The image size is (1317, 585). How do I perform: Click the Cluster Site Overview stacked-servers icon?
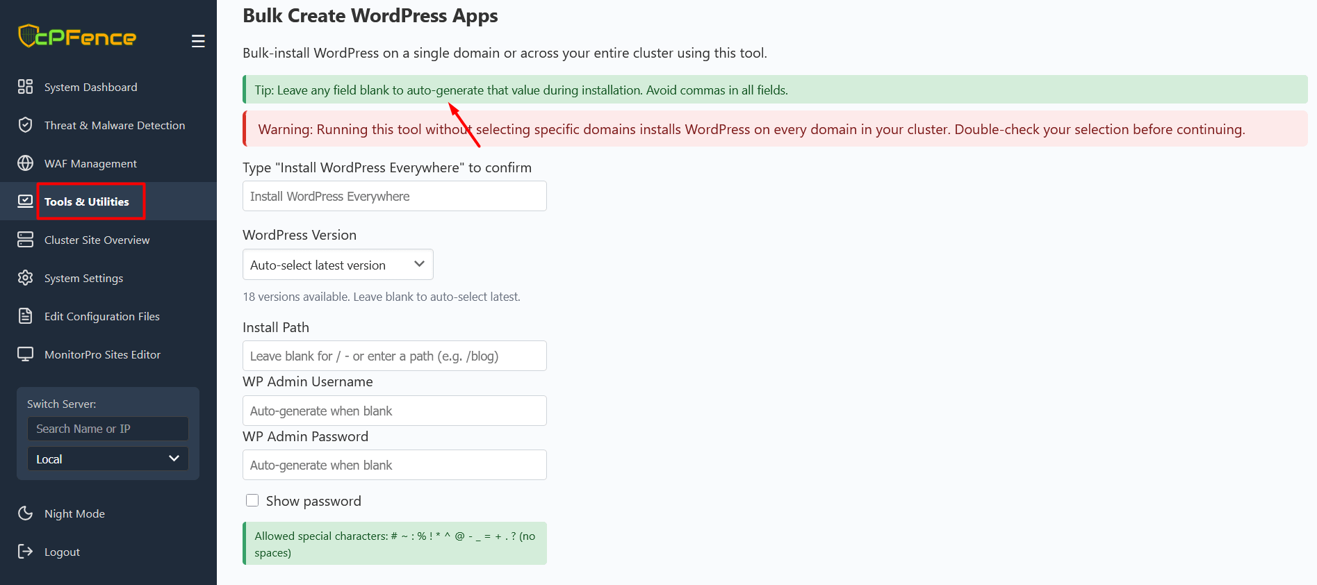pos(26,239)
